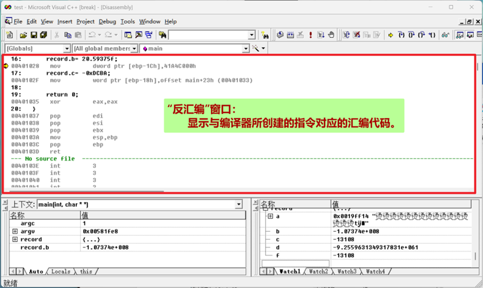Screen dimensions: 483x288
Task: Click the Step Over icon
Action: pyautogui.click(x=411, y=35)
